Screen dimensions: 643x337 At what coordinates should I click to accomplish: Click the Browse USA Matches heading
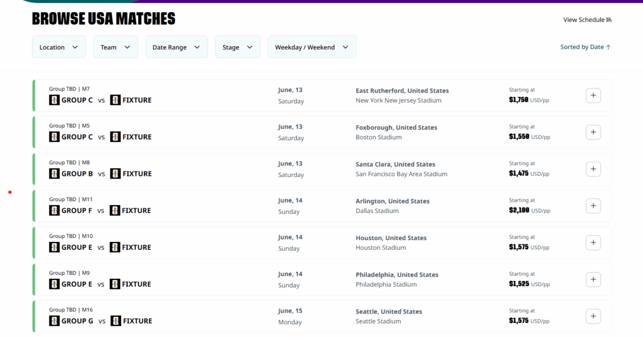pyautogui.click(x=104, y=19)
